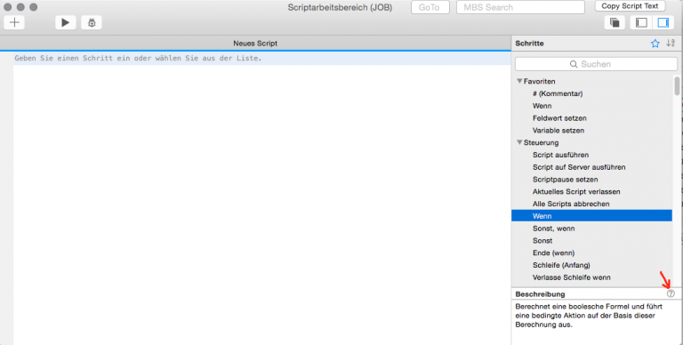Viewport: 683px width, 345px height.
Task: Select Variable setzen step
Action: point(558,130)
